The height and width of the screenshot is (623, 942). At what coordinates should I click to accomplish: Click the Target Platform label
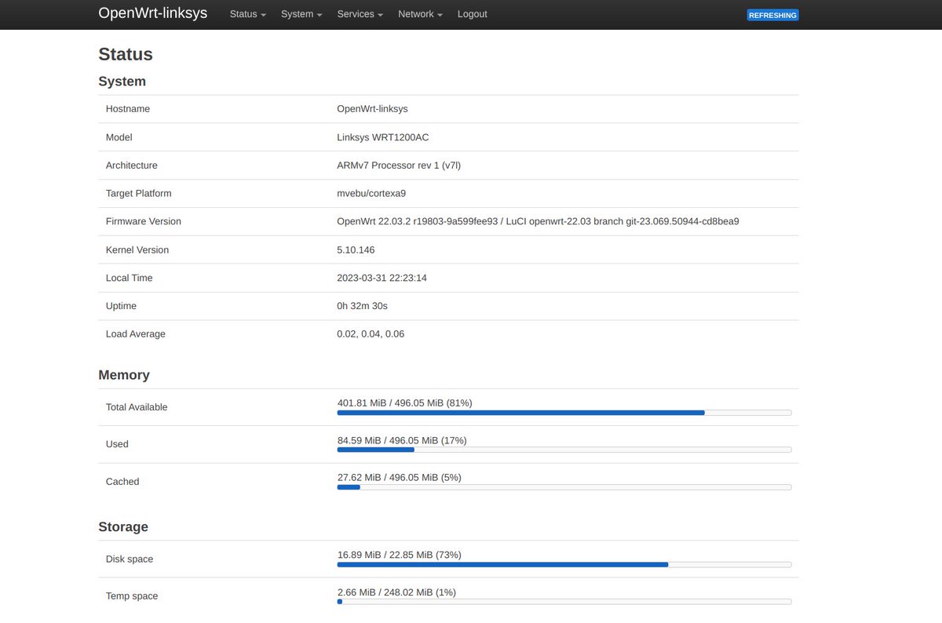click(139, 194)
